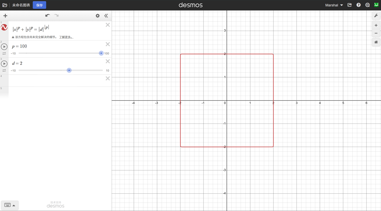Play the p slider animation
Viewport: 381px width, 211px height.
tap(4, 47)
